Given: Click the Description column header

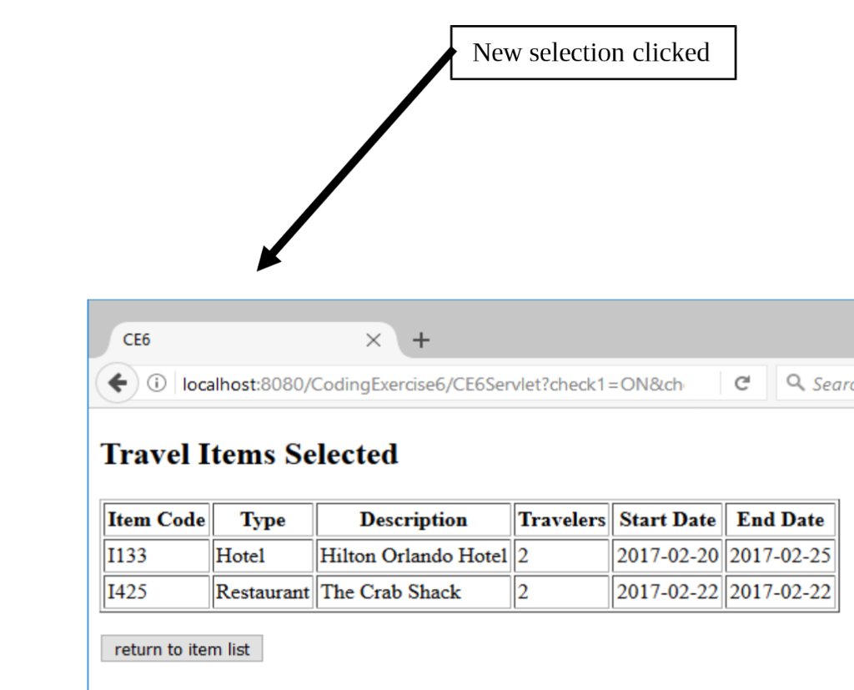Looking at the screenshot, I should [414, 520].
